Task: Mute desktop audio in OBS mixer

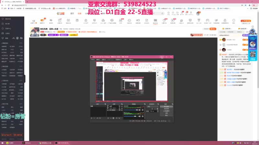Action: tap(140, 110)
